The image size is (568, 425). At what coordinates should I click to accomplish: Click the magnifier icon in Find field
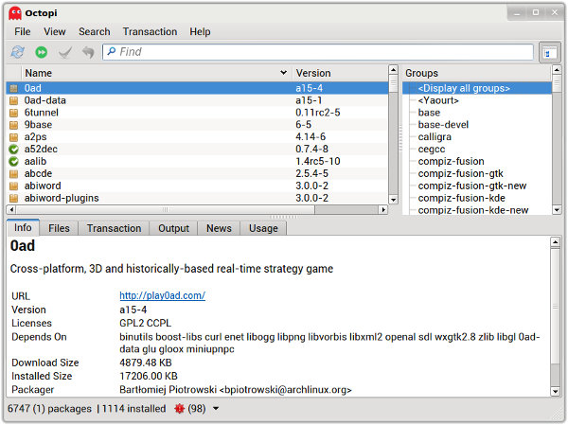pos(112,51)
